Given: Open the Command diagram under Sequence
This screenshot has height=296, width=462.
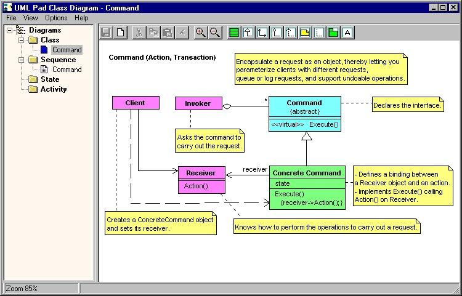Looking at the screenshot, I should click(x=67, y=70).
